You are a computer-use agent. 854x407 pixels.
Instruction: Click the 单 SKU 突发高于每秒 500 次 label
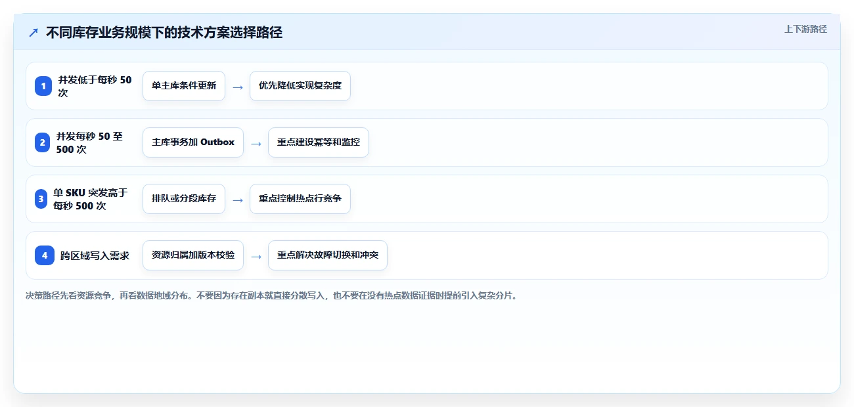[91, 199]
